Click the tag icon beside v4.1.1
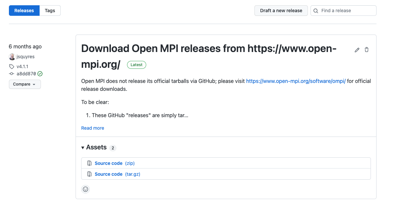Viewport: 395px width, 207px height. [x=12, y=66]
